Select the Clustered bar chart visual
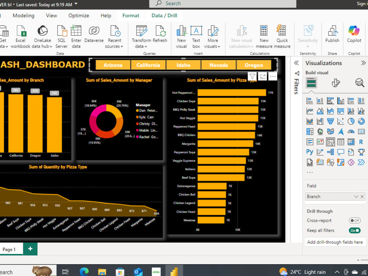Screen dimensions: 368x276 point(330,101)
